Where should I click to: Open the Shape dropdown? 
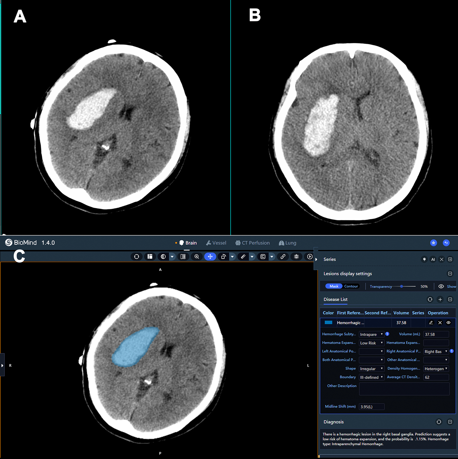coord(371,369)
